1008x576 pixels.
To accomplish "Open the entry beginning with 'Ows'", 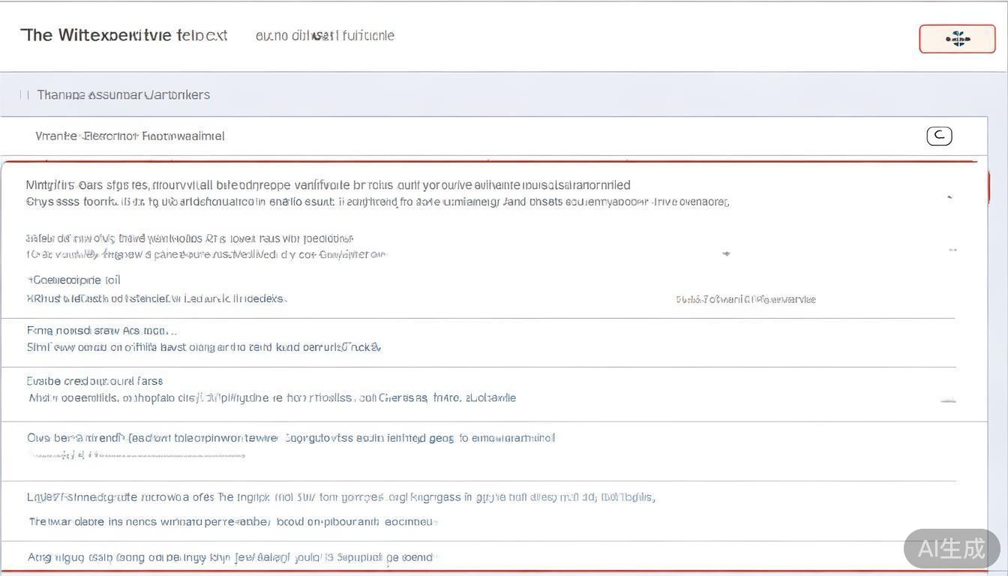I will (291, 438).
